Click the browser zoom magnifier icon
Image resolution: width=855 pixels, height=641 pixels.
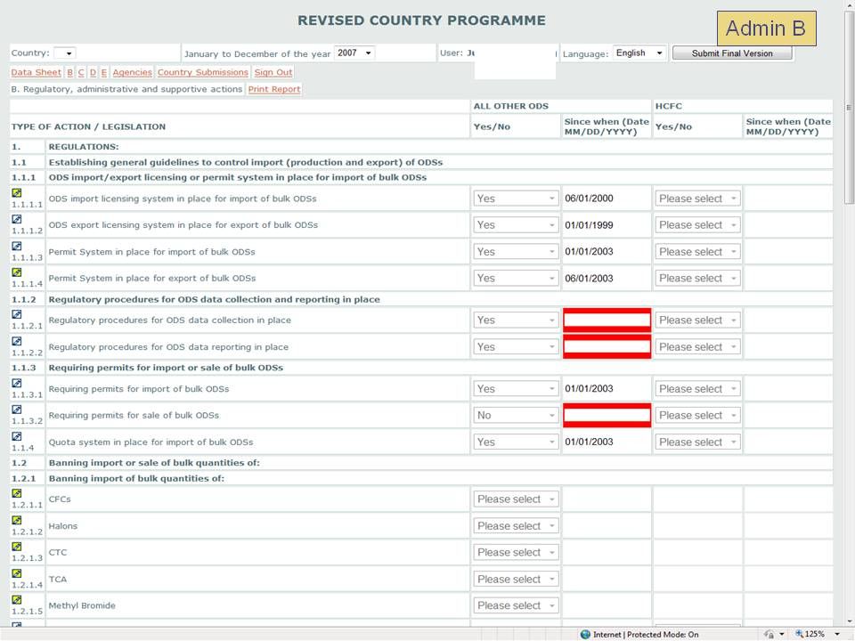tap(800, 634)
